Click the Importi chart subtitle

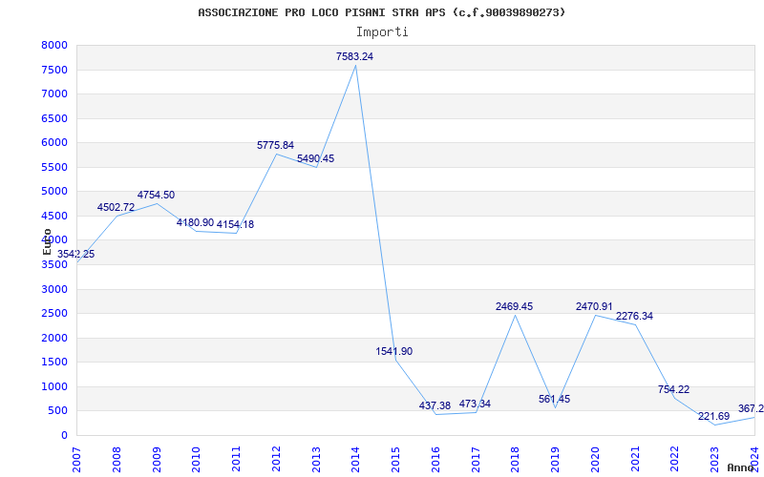coord(382,32)
